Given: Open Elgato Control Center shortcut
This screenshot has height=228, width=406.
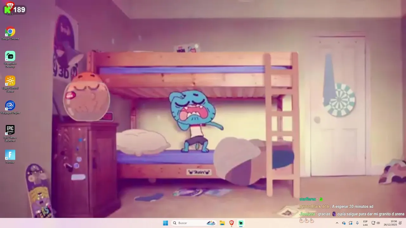Looking at the screenshot, I should (x=10, y=84).
